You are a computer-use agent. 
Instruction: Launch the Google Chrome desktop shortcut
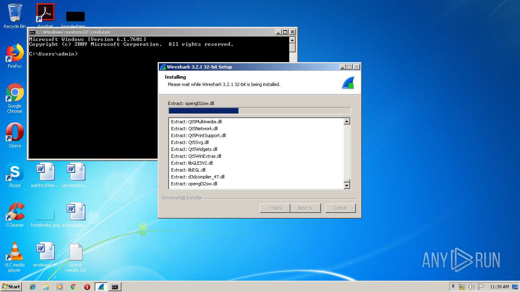(15, 98)
